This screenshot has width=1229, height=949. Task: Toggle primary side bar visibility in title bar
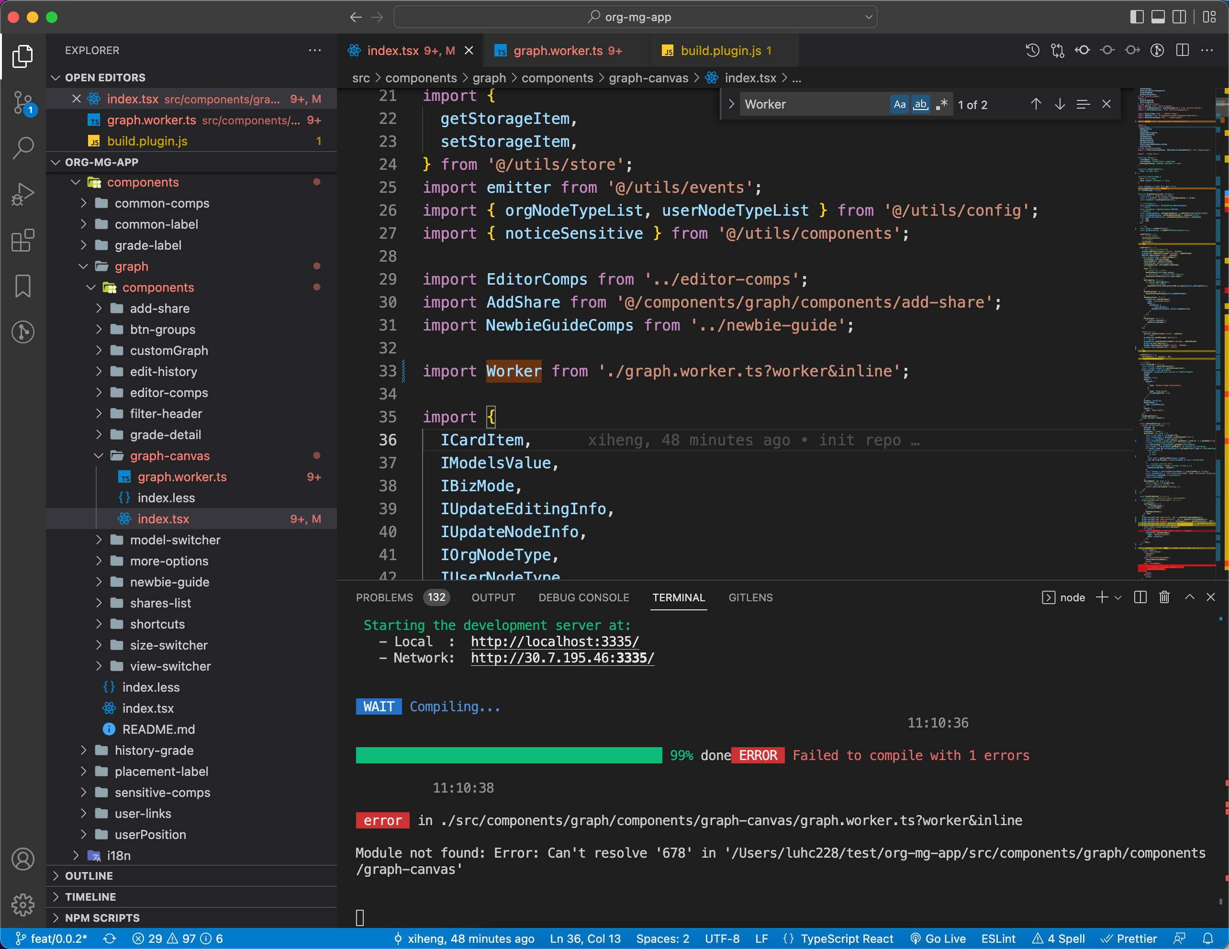[1137, 17]
